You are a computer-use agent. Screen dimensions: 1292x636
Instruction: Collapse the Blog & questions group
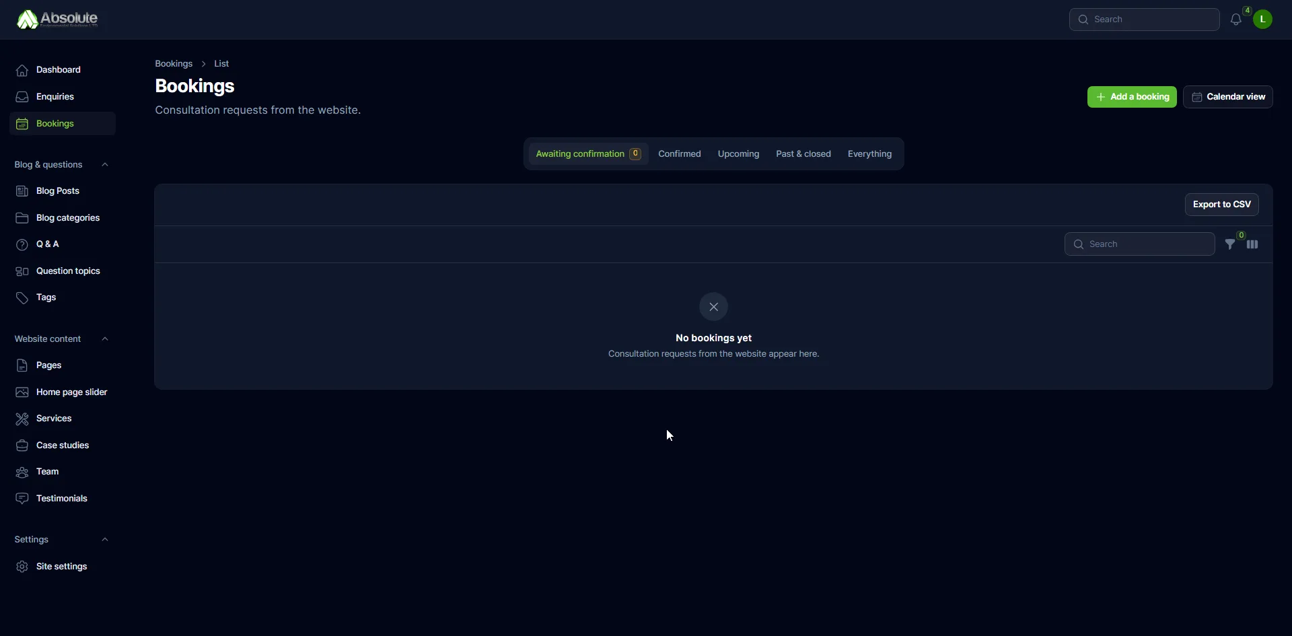pos(105,165)
